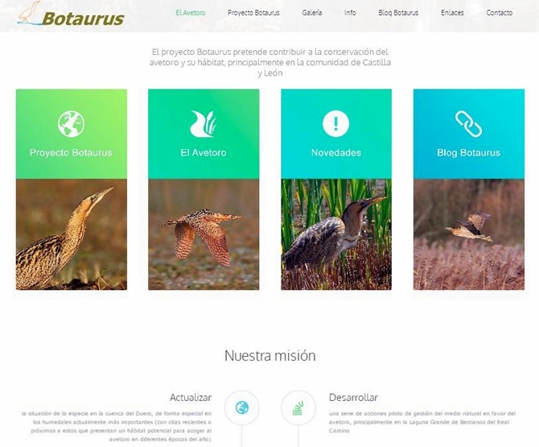Open the flying bittern photo under El Avetoro

tap(204, 234)
